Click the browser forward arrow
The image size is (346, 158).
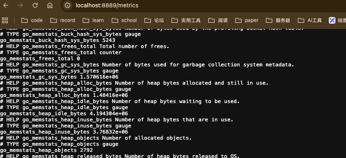(x=20, y=5)
